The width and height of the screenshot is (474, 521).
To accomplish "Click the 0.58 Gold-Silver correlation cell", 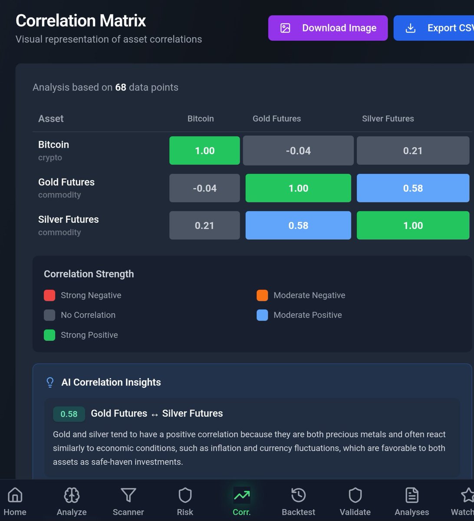I will pos(412,188).
